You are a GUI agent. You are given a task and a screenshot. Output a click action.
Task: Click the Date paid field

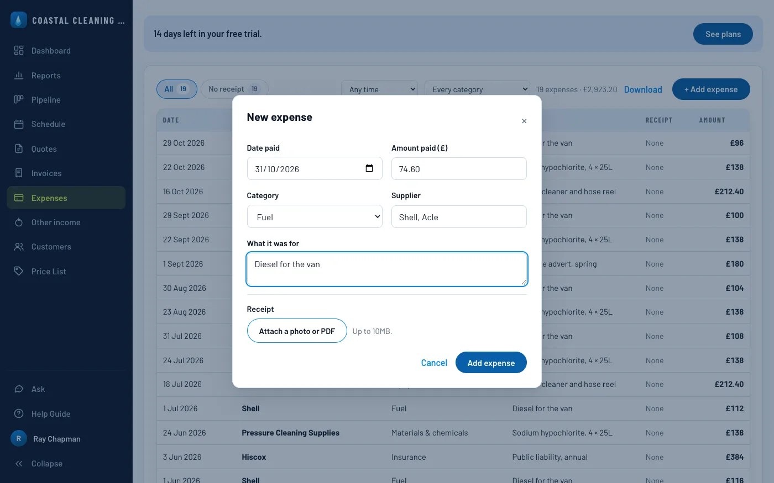coord(315,169)
